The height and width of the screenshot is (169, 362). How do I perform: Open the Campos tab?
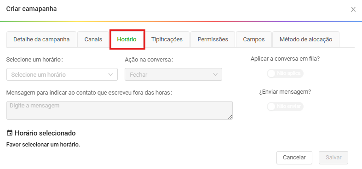coord(254,39)
